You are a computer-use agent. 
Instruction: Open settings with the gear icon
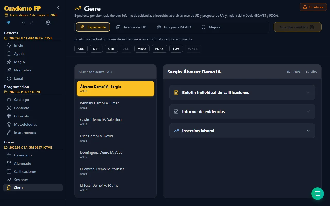48,23
